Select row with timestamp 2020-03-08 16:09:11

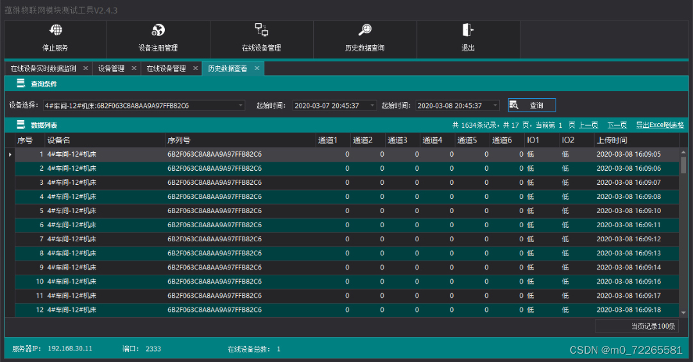pos(347,225)
